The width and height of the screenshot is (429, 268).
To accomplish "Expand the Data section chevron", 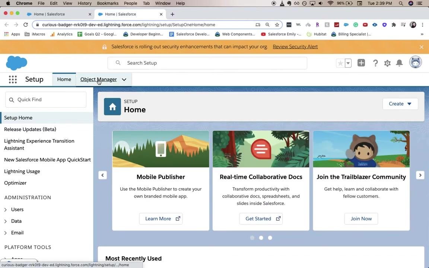I will tap(6, 221).
